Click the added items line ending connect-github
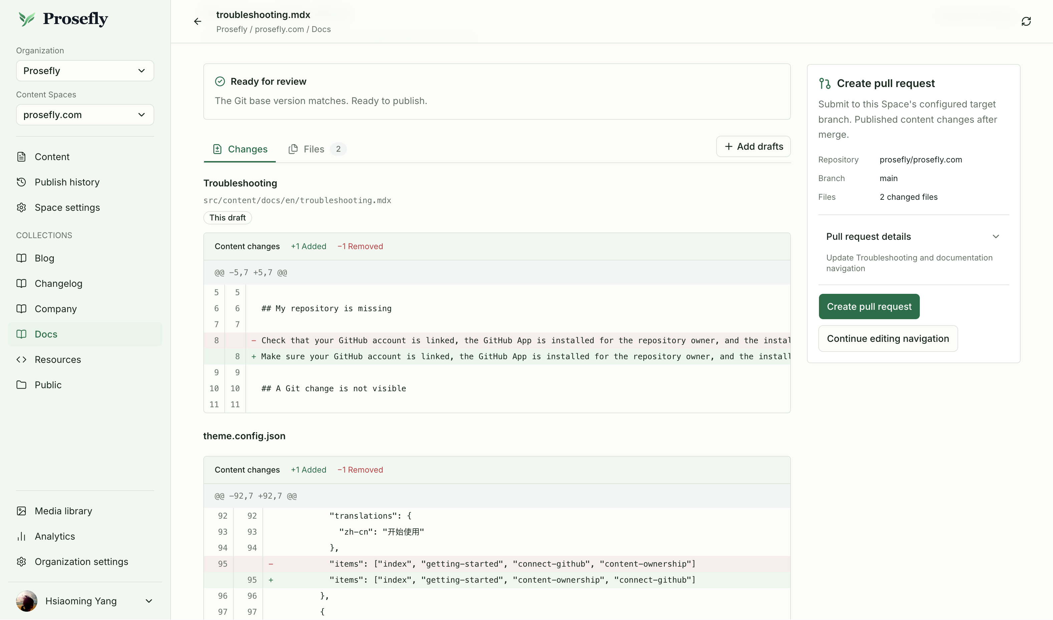The height and width of the screenshot is (620, 1053). coord(497,580)
